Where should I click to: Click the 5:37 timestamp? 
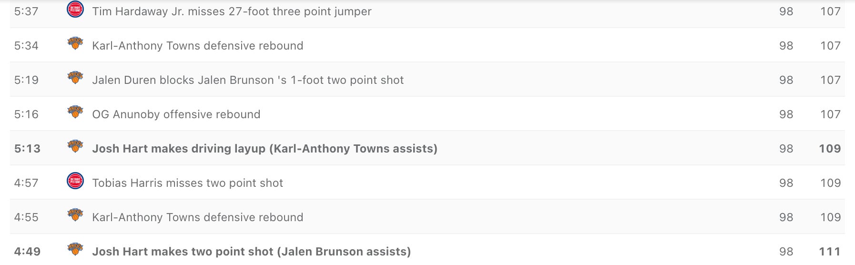click(26, 11)
